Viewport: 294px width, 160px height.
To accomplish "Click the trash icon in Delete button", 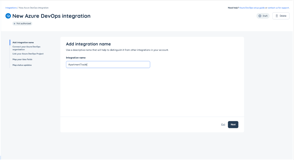I will [277, 16].
